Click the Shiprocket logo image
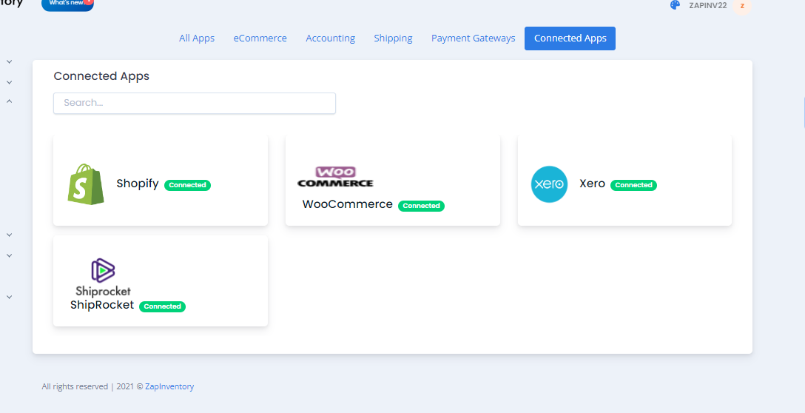This screenshot has width=805, height=413. point(103,278)
